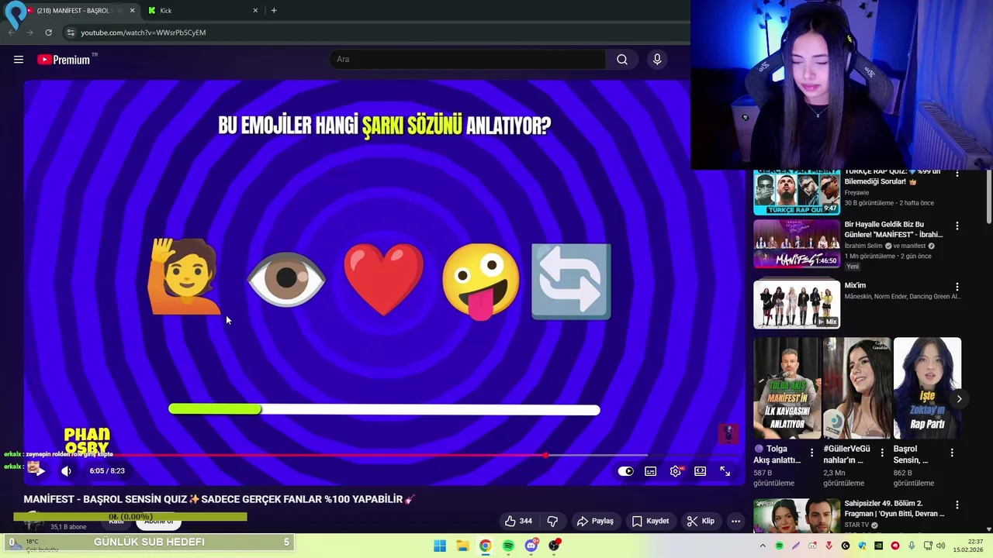The image size is (993, 558).
Task: Click in the Ara search field
Action: pyautogui.click(x=468, y=60)
